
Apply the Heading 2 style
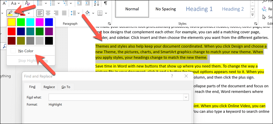click(233, 9)
